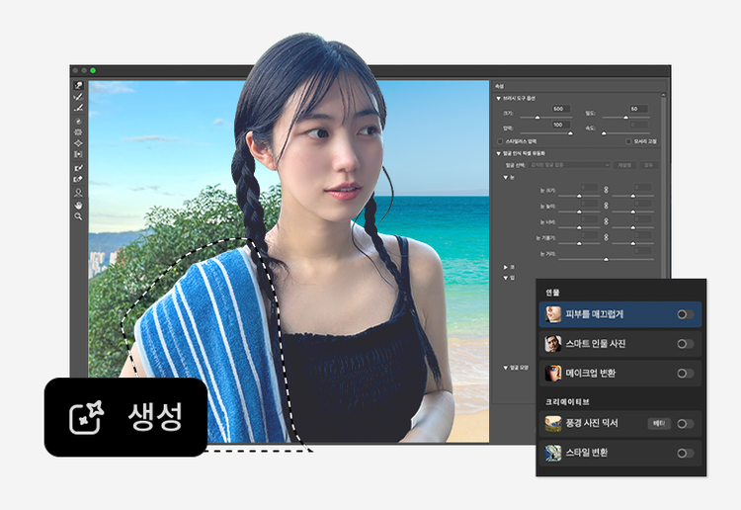The height and width of the screenshot is (510, 741).
Task: Click the 베타 badge on 풍경 사진 믹서
Action: pyautogui.click(x=659, y=423)
